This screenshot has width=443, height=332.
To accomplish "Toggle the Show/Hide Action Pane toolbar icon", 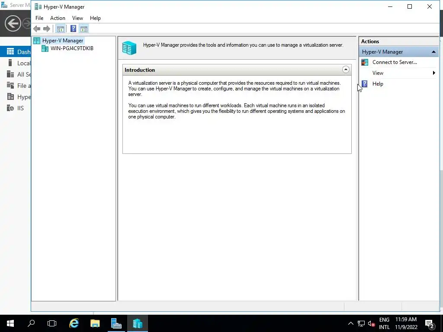I will pos(84,29).
